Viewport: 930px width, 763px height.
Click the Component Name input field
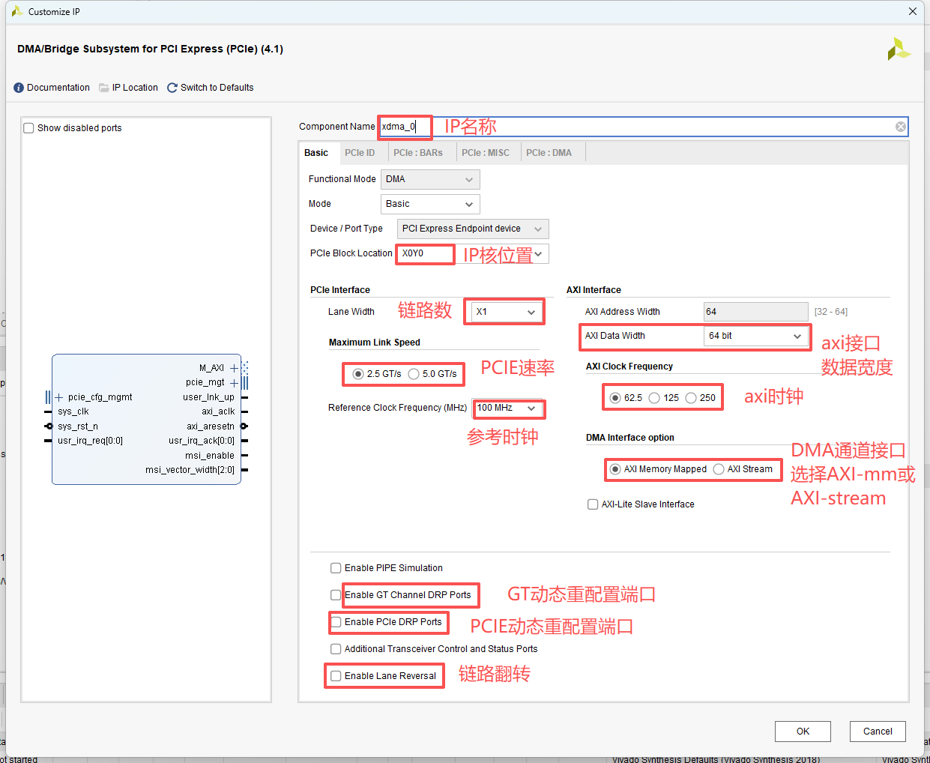643,127
